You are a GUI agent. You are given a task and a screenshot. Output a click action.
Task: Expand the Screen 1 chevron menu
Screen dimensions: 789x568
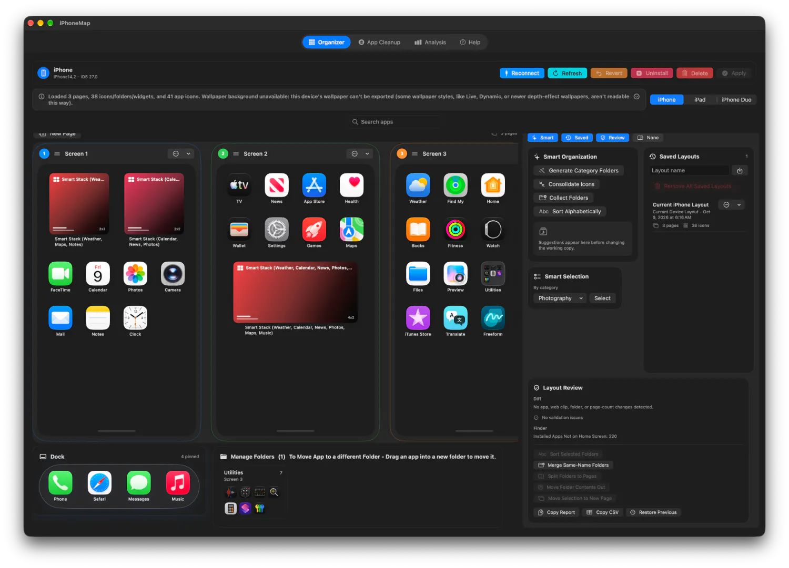point(188,154)
